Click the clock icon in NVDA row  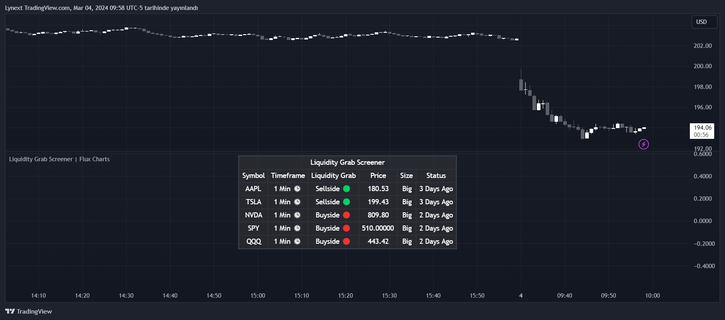pyautogui.click(x=297, y=215)
